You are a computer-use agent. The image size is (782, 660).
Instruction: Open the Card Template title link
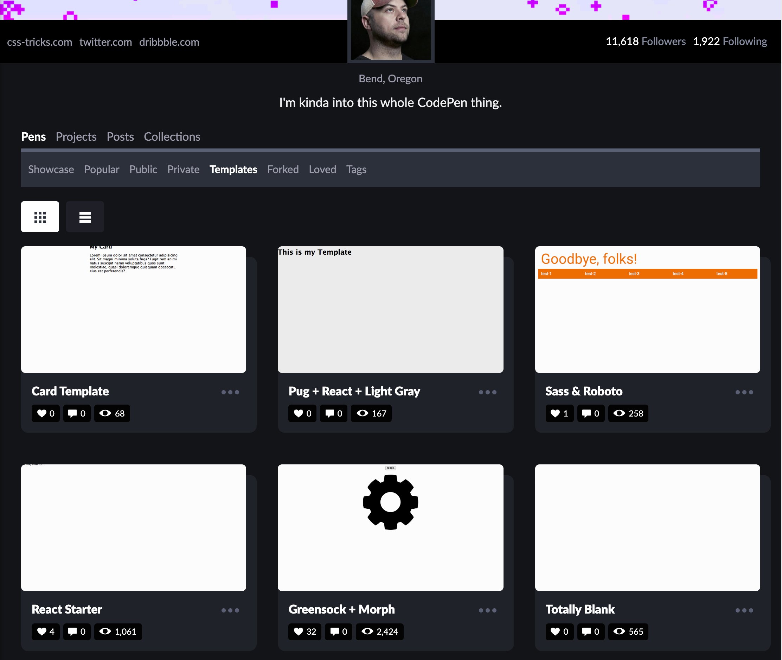[x=70, y=391]
